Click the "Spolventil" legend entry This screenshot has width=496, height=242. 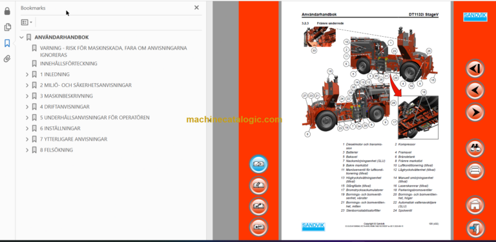(405, 210)
